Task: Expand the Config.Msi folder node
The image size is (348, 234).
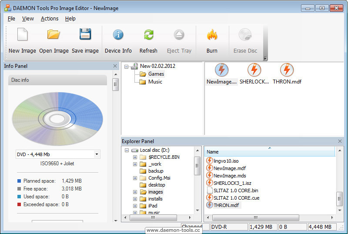Action: [135, 178]
